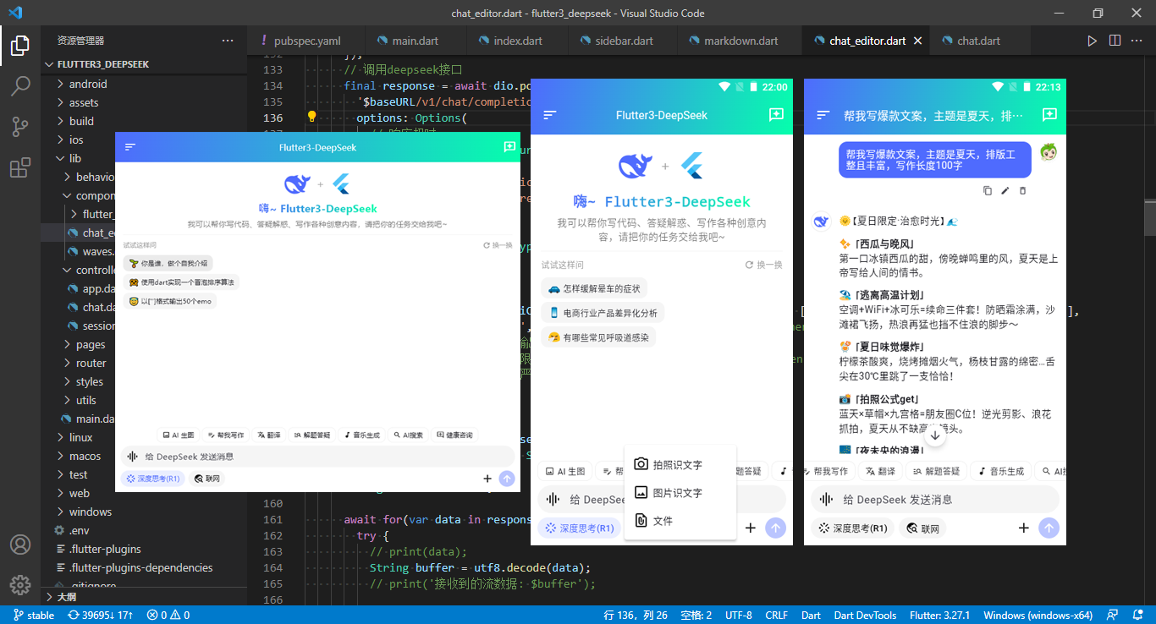The height and width of the screenshot is (624, 1156).
Task: Open the Accounts menu icon
Action: pos(20,545)
